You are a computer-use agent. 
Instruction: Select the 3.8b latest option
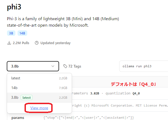pyautogui.click(x=39, y=98)
